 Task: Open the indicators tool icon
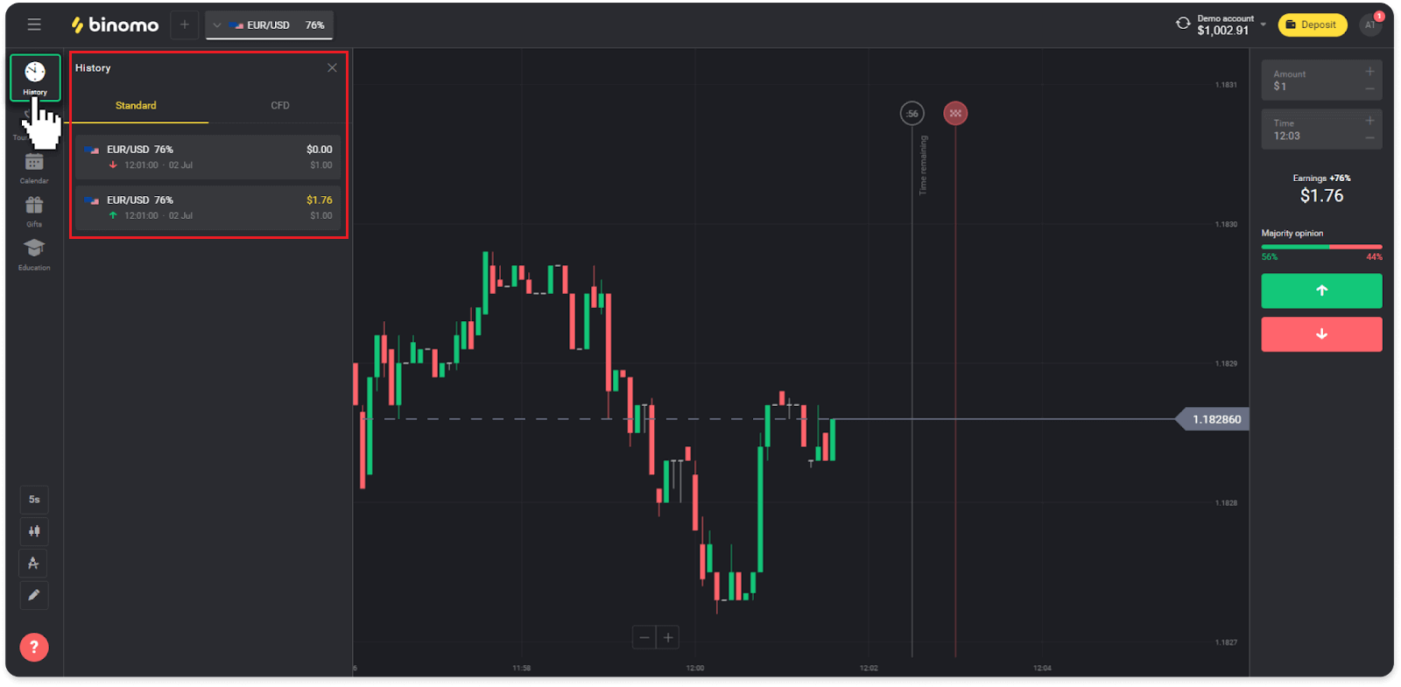34,563
